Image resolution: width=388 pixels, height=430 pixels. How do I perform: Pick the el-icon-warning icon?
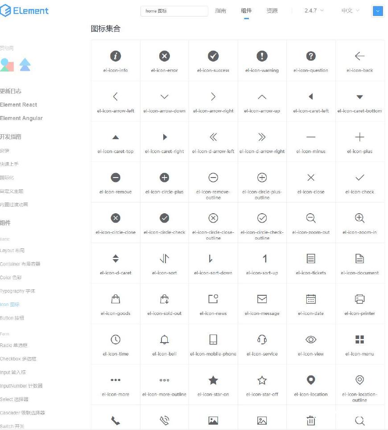click(262, 56)
